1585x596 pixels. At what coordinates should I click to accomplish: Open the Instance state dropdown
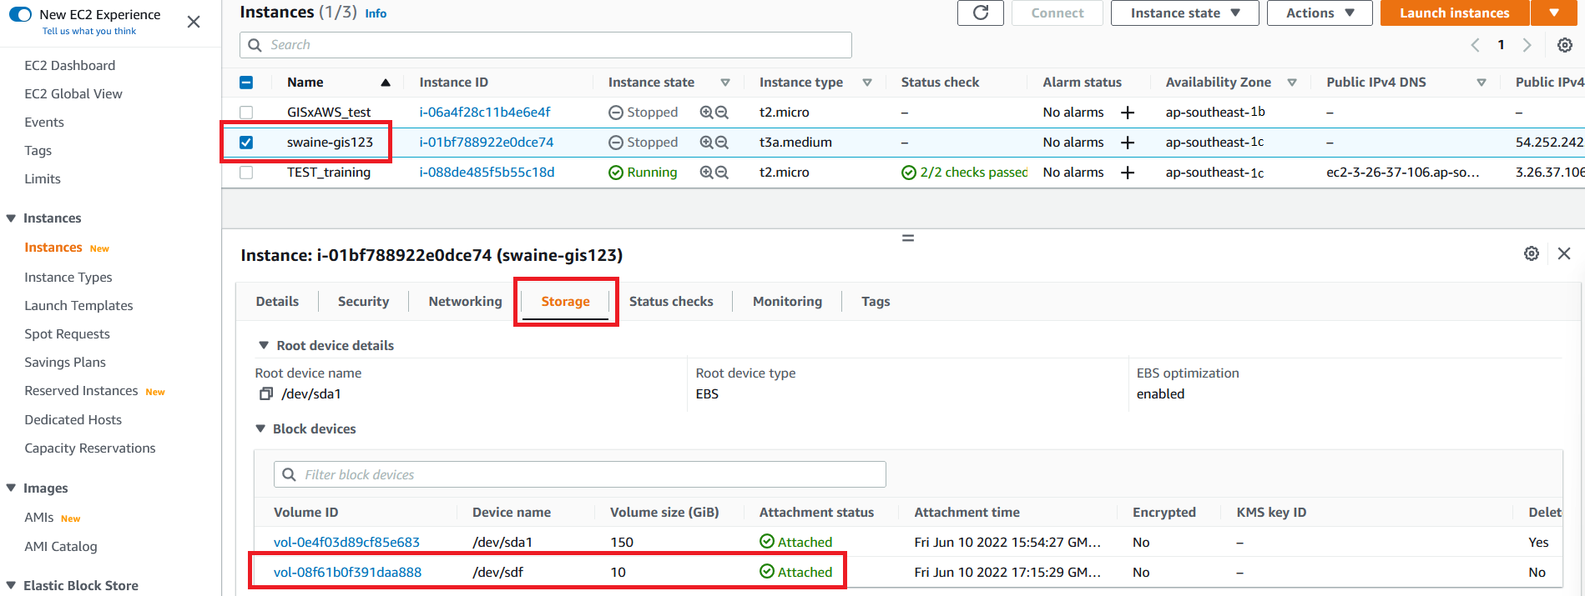pos(1184,13)
